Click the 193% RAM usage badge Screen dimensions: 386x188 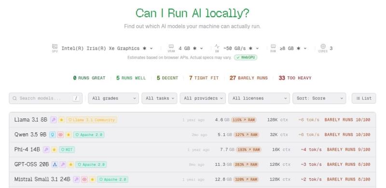click(248, 150)
